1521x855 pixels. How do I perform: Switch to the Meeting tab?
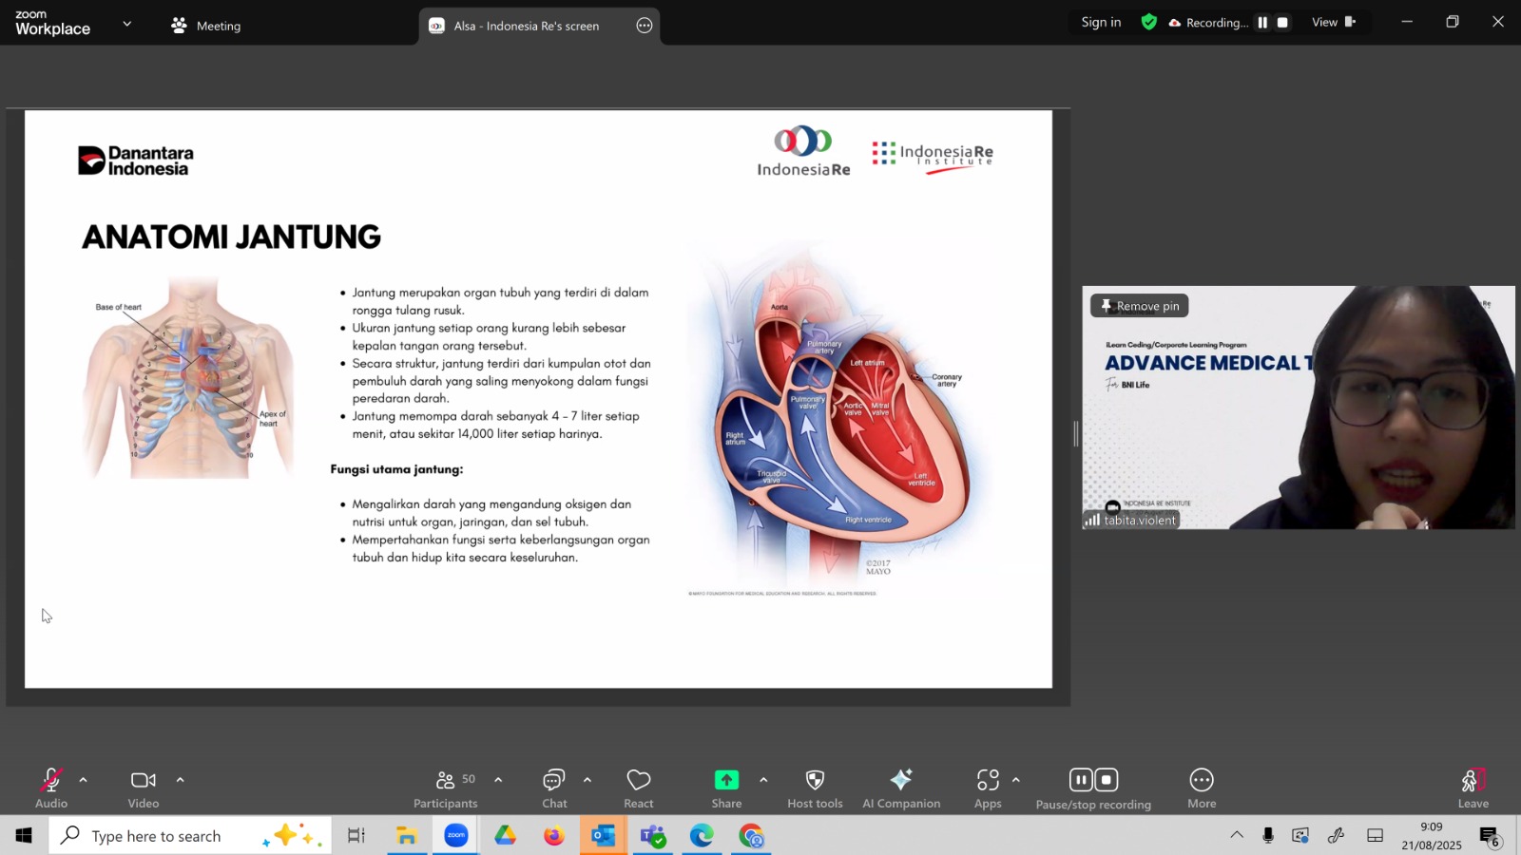pyautogui.click(x=206, y=26)
